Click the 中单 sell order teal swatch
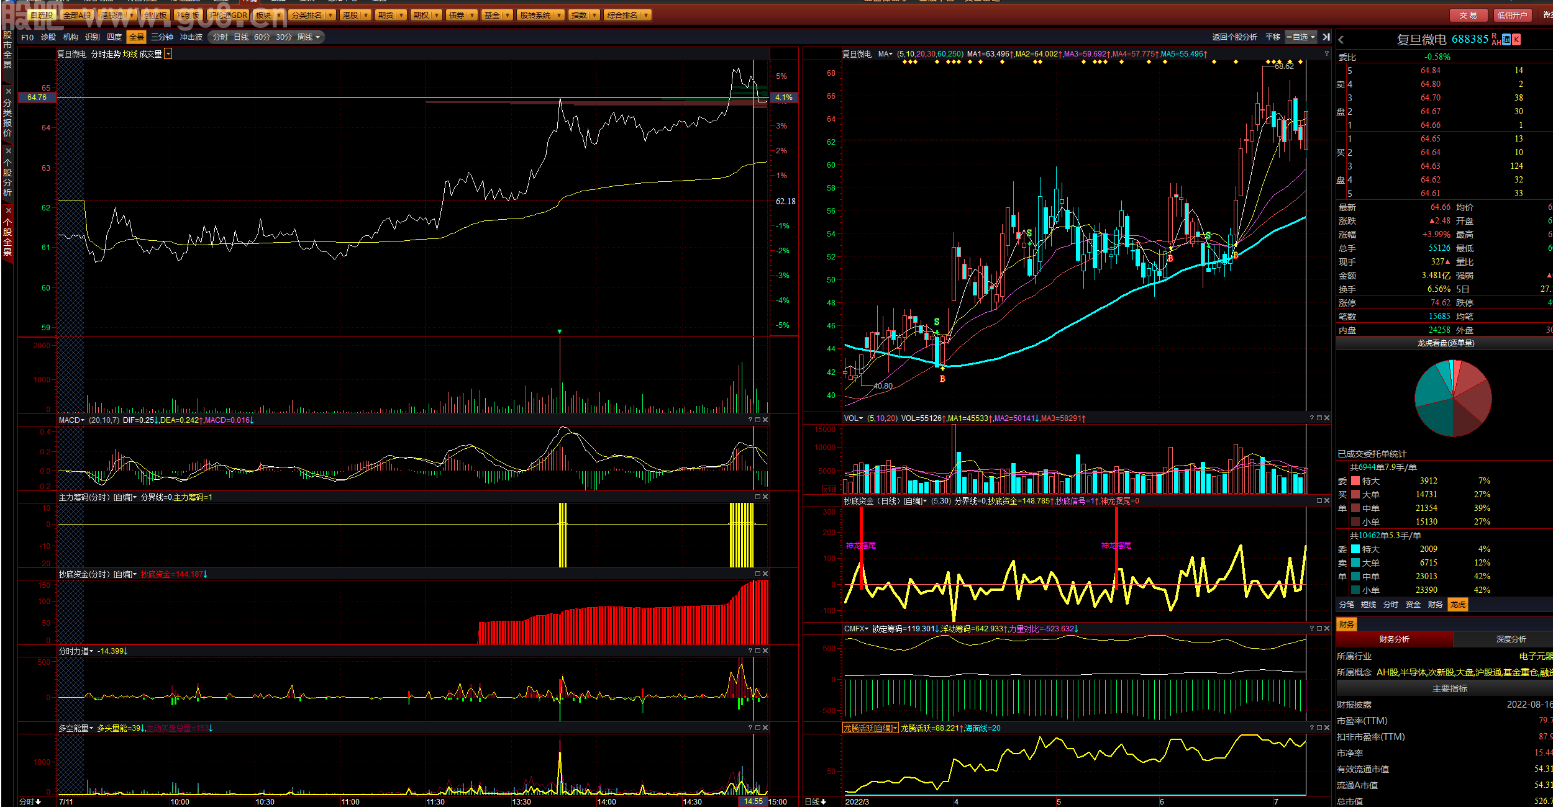Screen dimensions: 1553x807 pyautogui.click(x=1355, y=577)
